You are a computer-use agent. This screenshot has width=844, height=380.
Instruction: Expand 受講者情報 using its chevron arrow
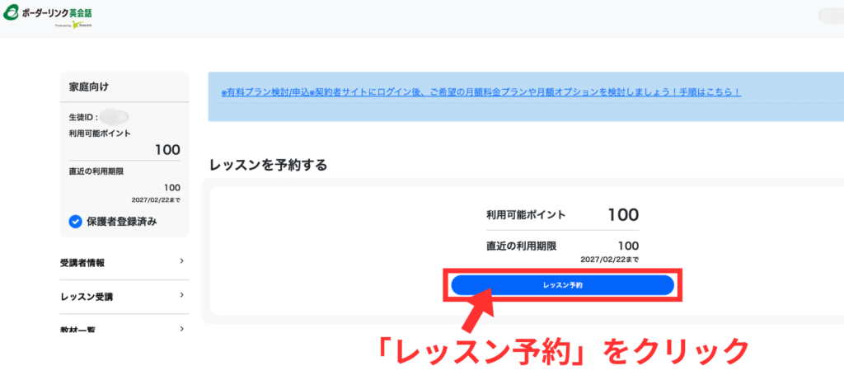181,261
